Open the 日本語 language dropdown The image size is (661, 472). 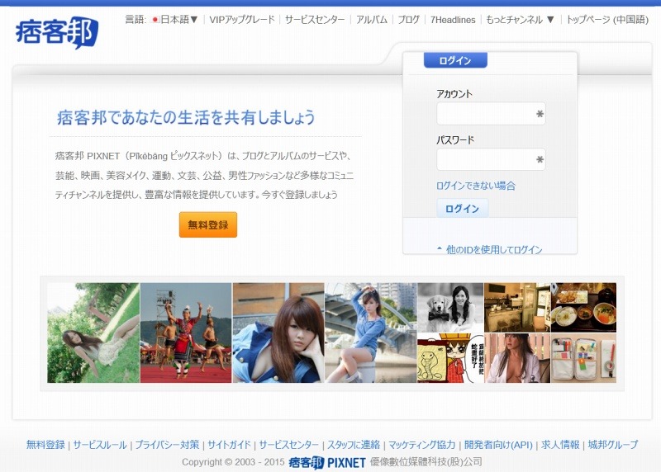point(174,19)
